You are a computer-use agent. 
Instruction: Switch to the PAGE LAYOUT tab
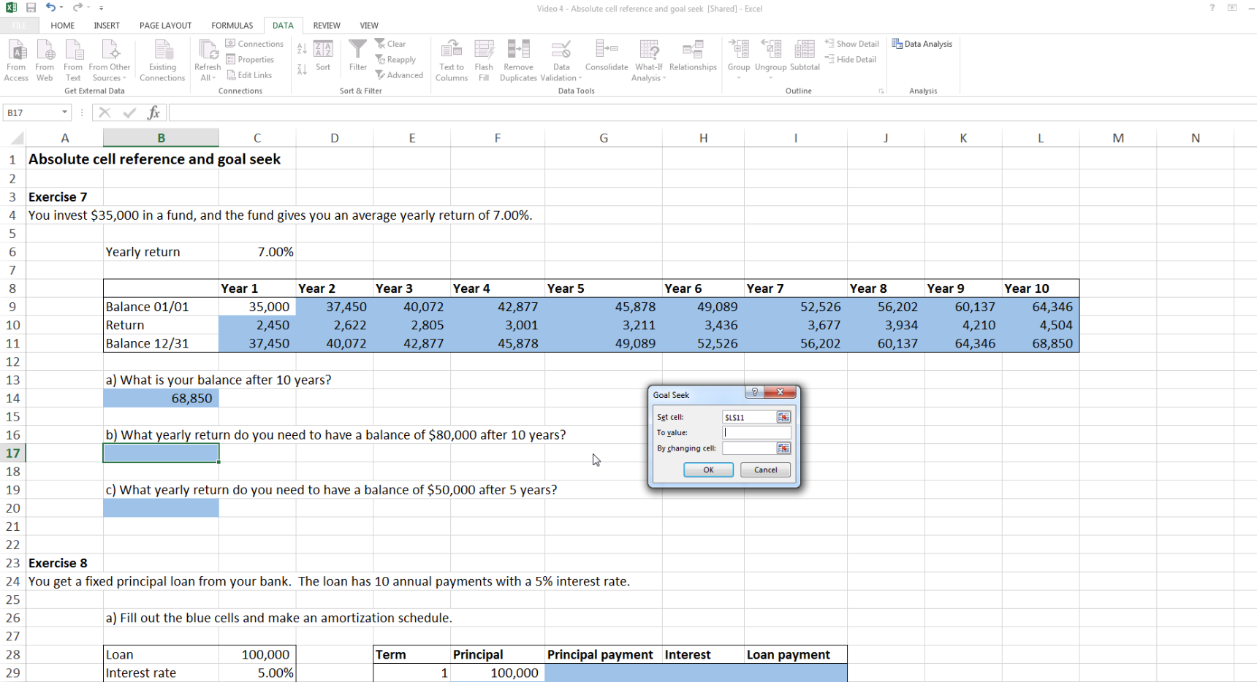(166, 26)
